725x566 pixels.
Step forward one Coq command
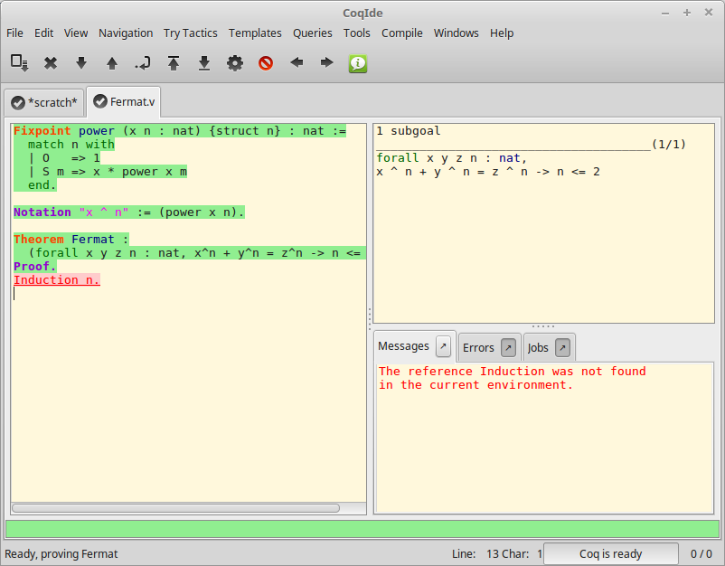tap(80, 63)
